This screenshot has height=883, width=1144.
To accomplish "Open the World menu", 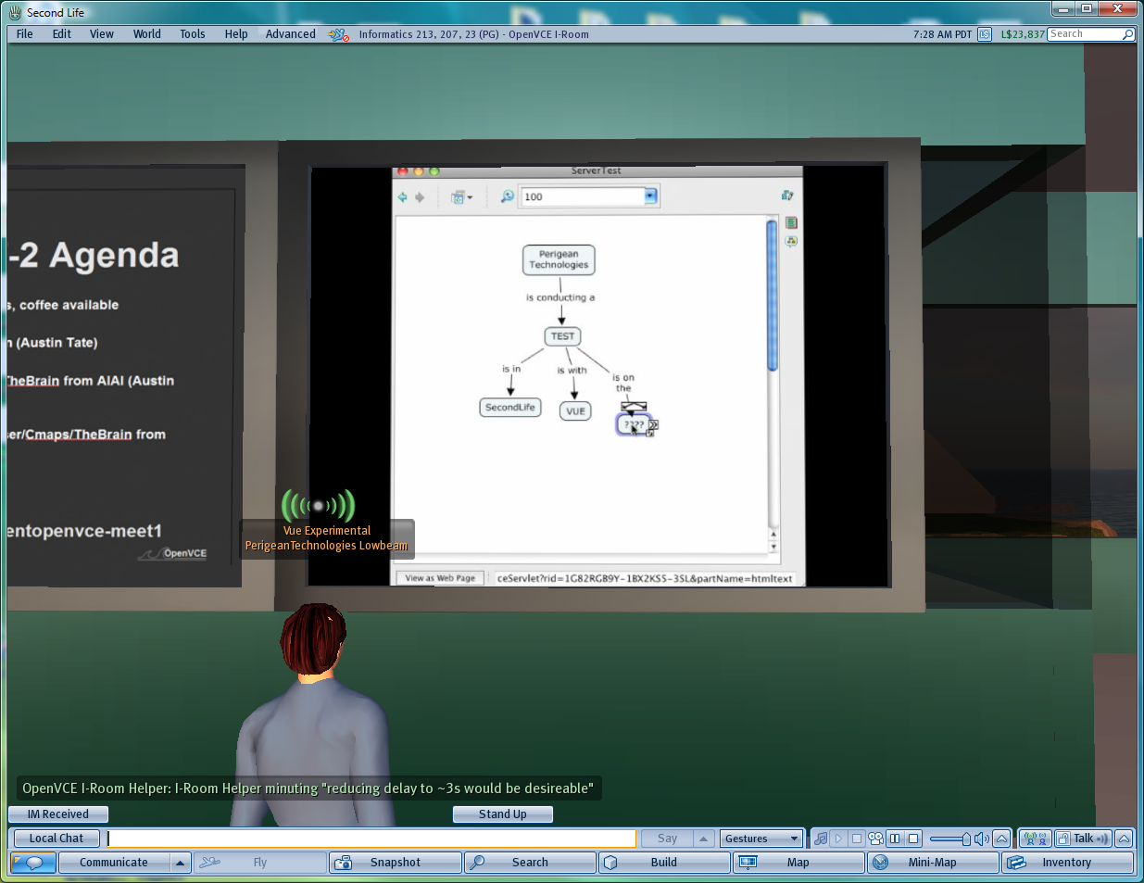I will (x=147, y=34).
